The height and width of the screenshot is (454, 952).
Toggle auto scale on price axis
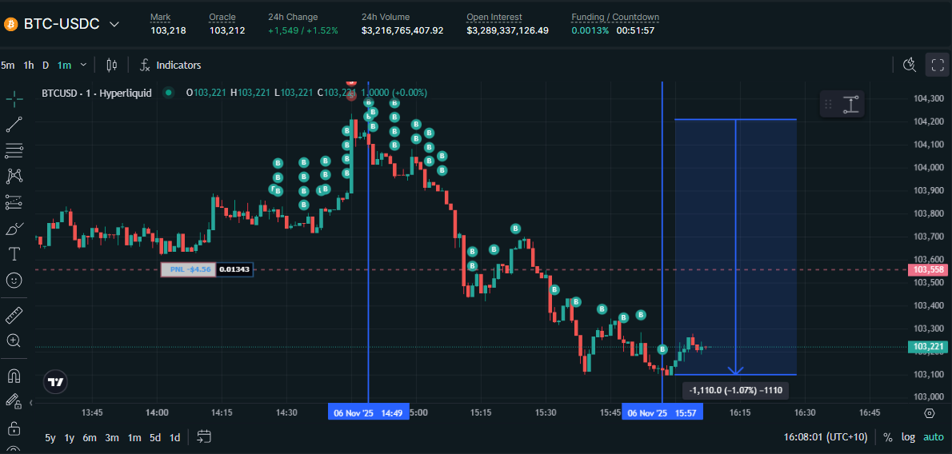point(933,437)
